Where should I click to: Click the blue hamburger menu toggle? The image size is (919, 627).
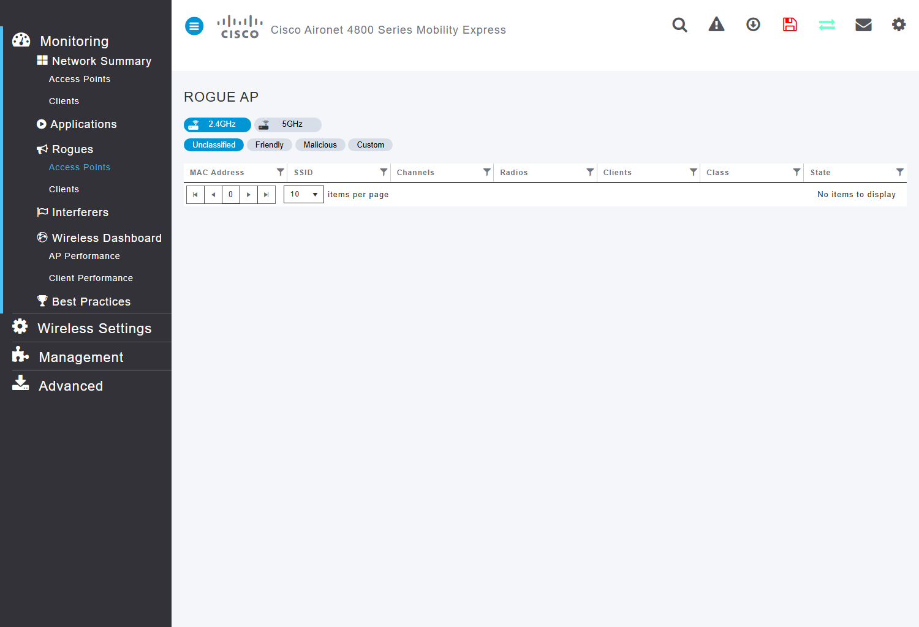(x=194, y=26)
